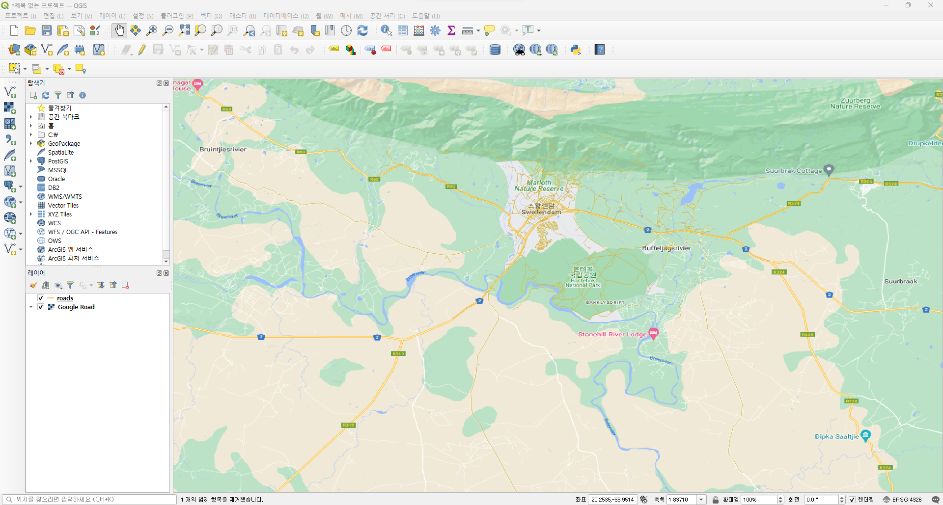Open the help book icon

[600, 50]
